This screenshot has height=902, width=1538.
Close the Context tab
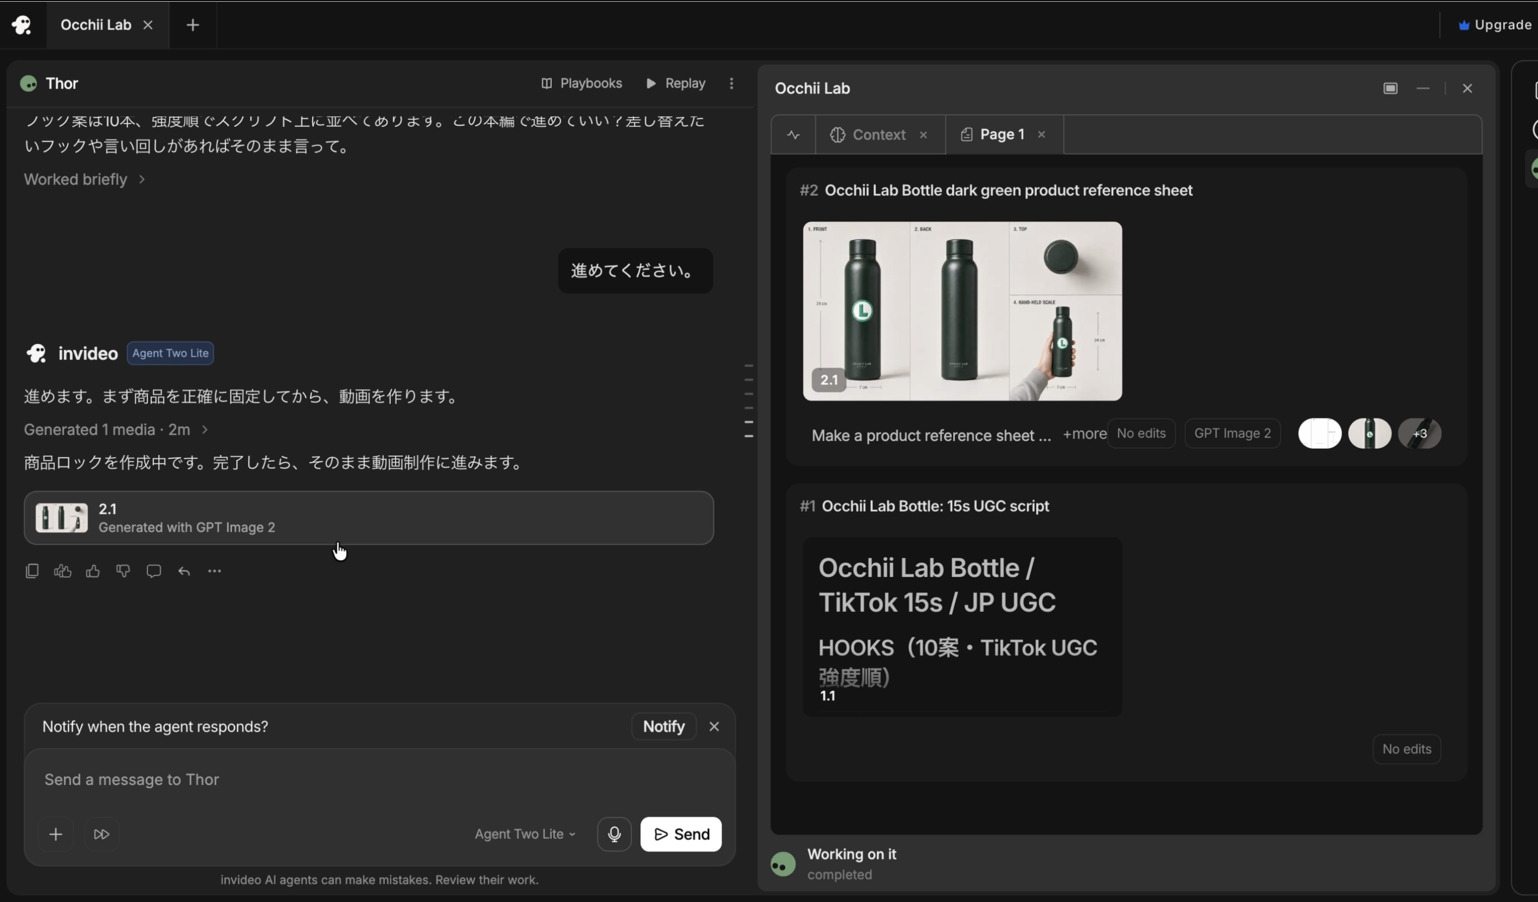923,135
